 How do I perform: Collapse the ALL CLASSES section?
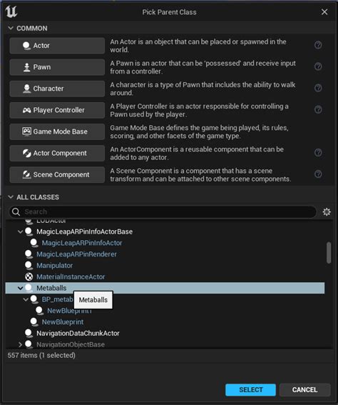[x=11, y=197]
